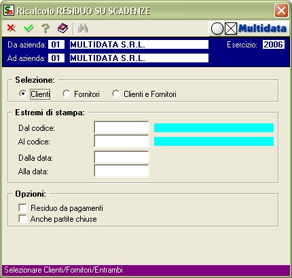292x278 pixels.
Task: Click into the Dalla data field
Action: [122, 157]
